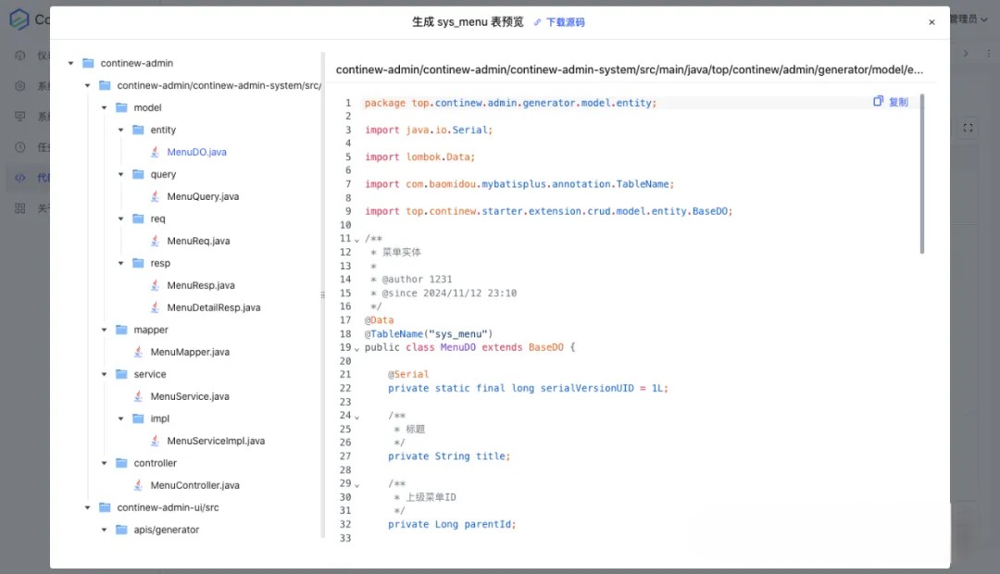Collapse the entity folder in tree

coord(120,130)
